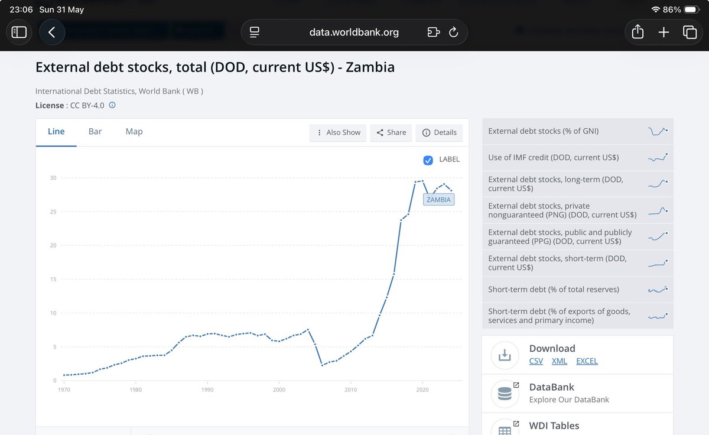Tap the data.worldbank.org address field
Image resolution: width=709 pixels, height=435 pixels.
pos(354,33)
